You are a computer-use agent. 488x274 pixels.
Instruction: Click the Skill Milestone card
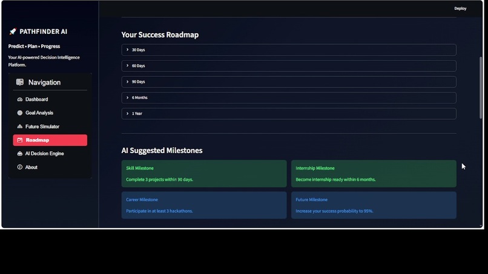(x=204, y=174)
